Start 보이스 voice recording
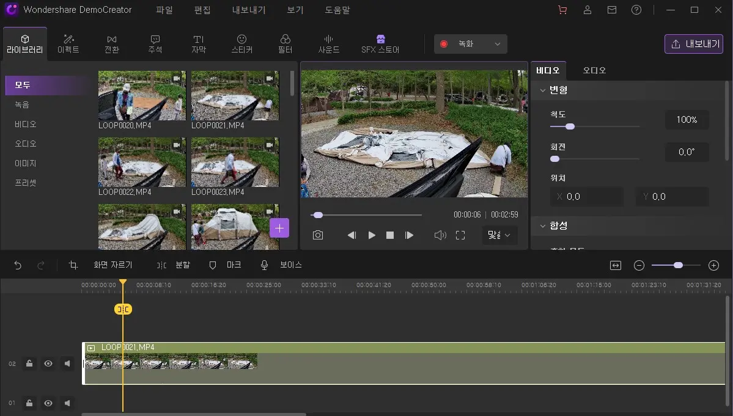 (281, 265)
